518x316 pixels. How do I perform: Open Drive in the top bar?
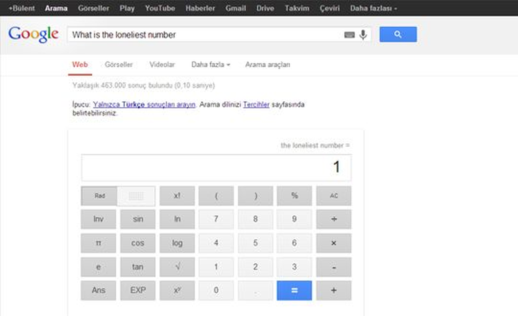click(x=265, y=8)
